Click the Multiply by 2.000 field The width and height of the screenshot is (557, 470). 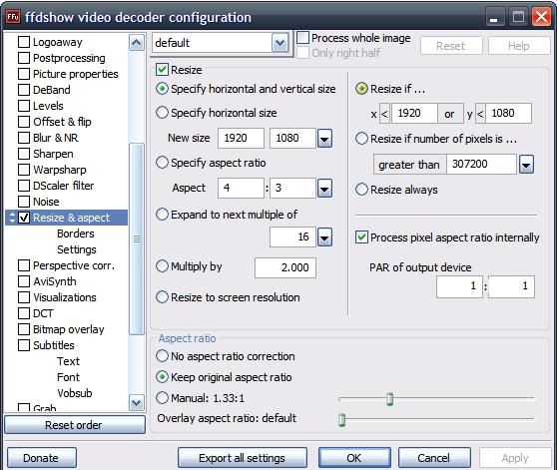(x=285, y=267)
